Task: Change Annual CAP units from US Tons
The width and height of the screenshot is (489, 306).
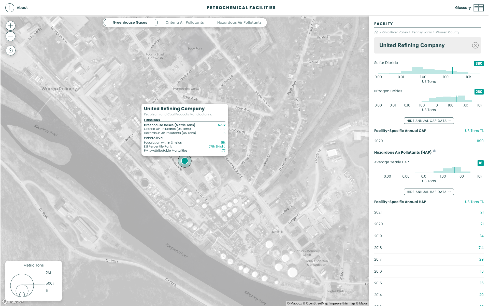Action: coord(474,131)
